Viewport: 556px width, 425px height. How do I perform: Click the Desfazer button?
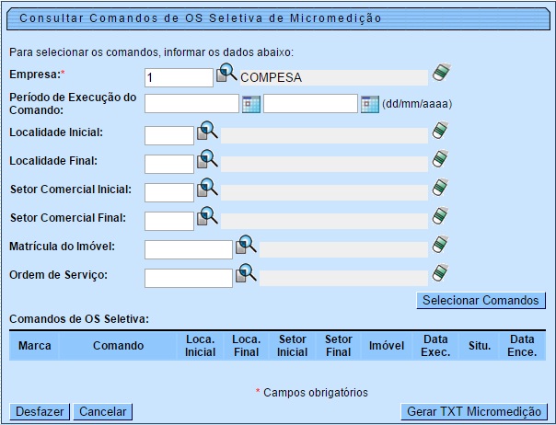point(39,411)
